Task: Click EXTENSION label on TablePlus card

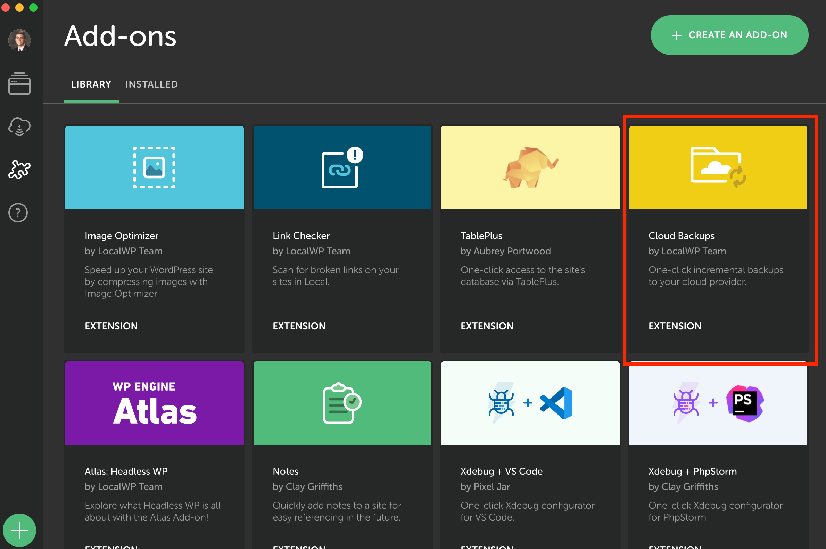Action: pyautogui.click(x=487, y=326)
